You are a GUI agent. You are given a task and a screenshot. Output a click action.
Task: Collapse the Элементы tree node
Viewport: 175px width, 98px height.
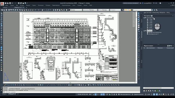pyautogui.click(x=144, y=31)
